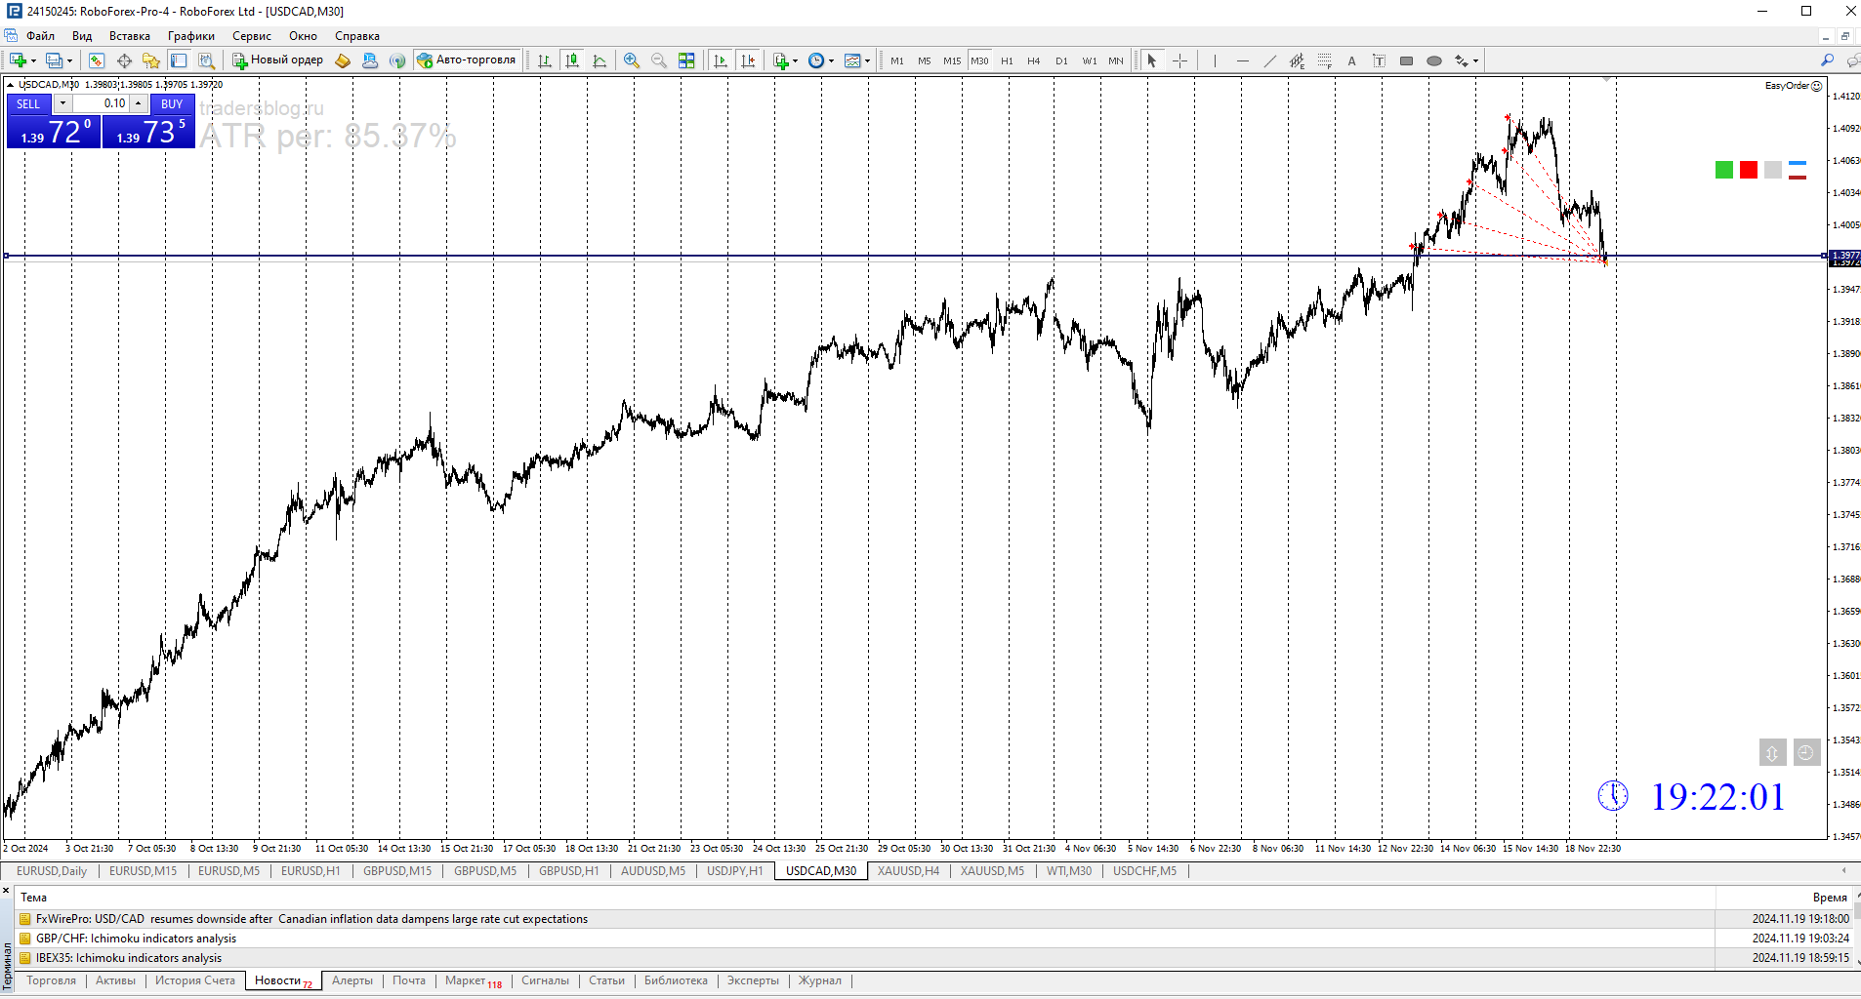Click the green color square on chart
Viewport: 1861px width, 999px height.
pyautogui.click(x=1723, y=170)
